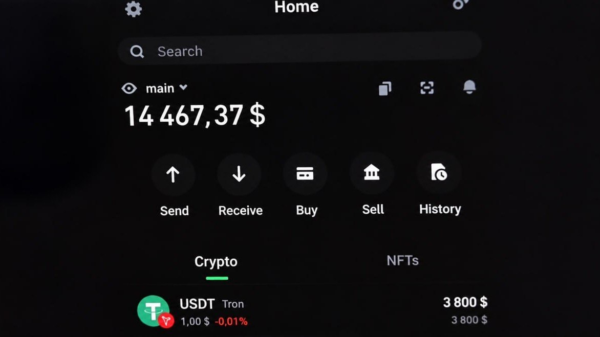This screenshot has height=337, width=600.
Task: Open the QR code scanner icon
Action: point(426,88)
